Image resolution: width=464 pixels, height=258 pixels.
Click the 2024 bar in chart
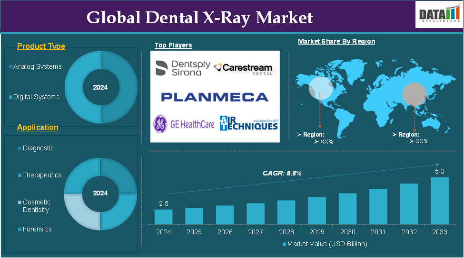pos(163,217)
